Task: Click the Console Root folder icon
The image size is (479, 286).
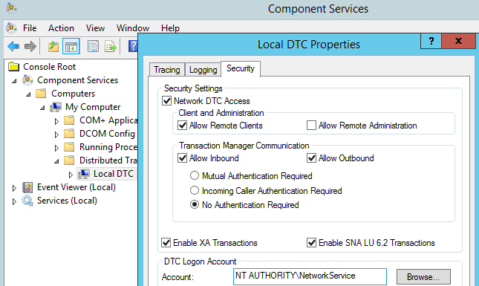Action: 14,67
